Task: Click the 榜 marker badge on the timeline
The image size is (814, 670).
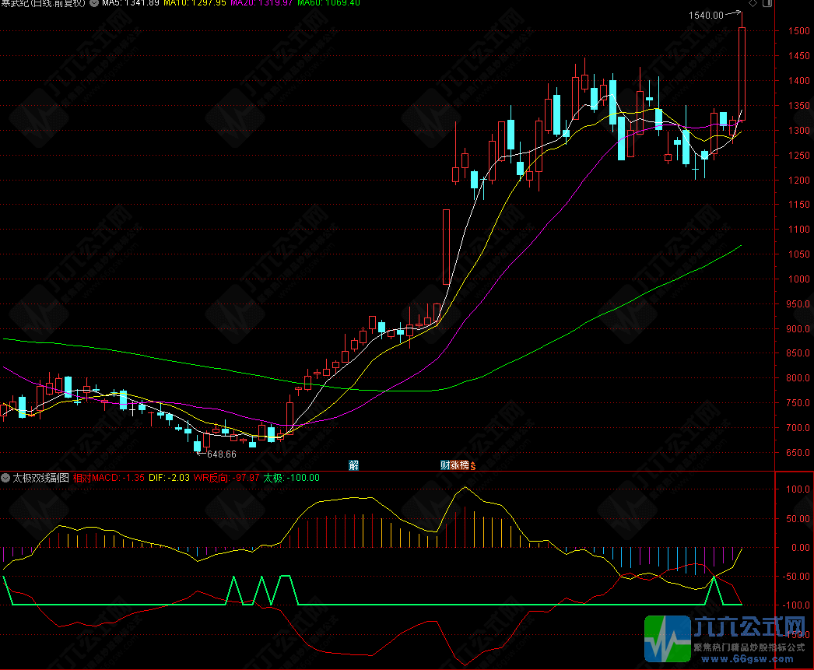Action: click(x=464, y=465)
